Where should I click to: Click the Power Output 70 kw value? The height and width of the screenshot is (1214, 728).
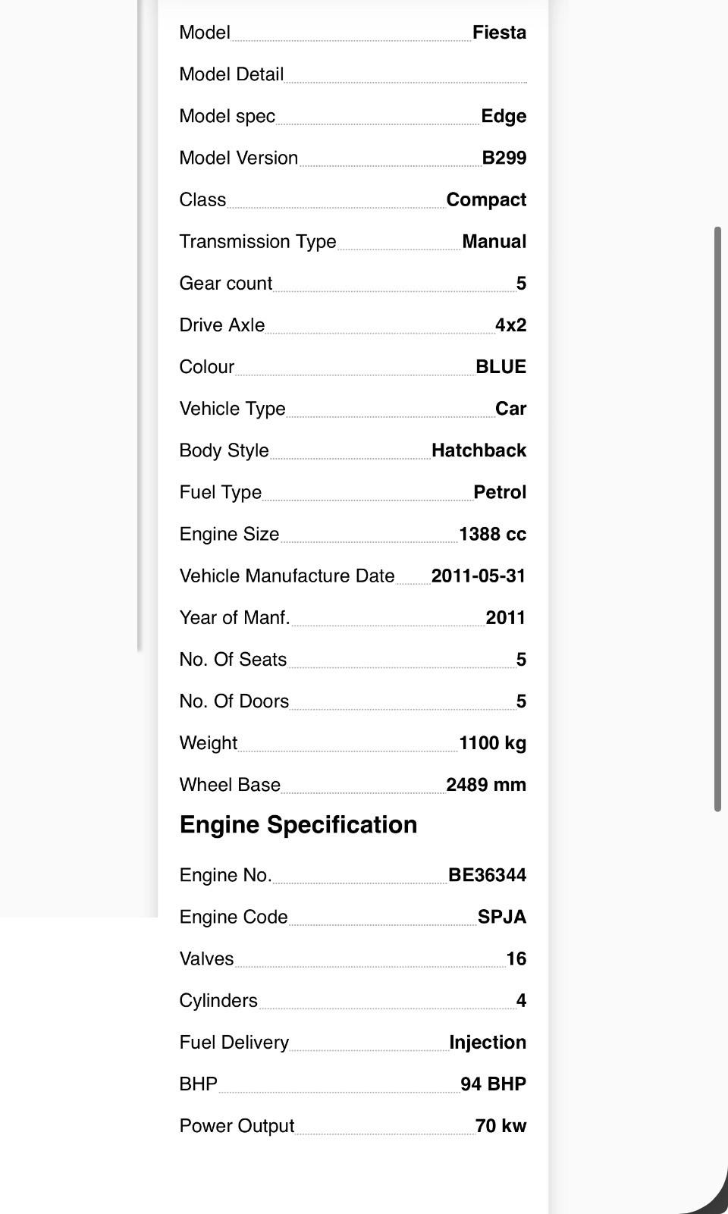tap(500, 1126)
